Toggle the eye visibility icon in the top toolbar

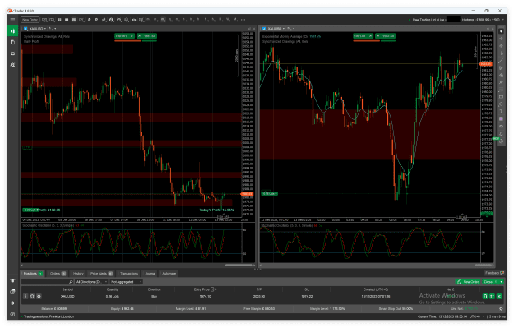click(x=134, y=20)
